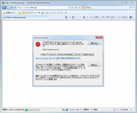
Task: Click the おすすめサイト orange icon
Action: [23, 13]
